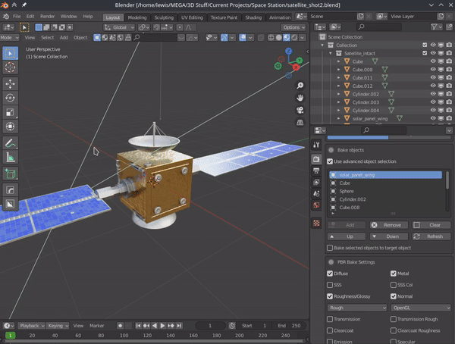Open the Render properties tab icon

(x=316, y=160)
